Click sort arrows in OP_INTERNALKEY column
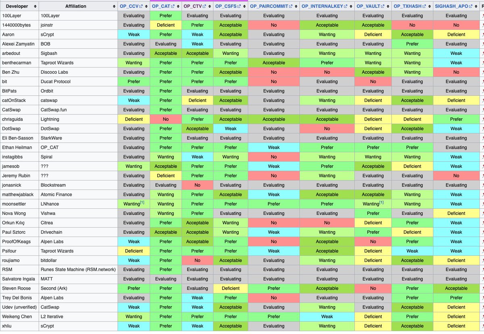 click(351, 6)
